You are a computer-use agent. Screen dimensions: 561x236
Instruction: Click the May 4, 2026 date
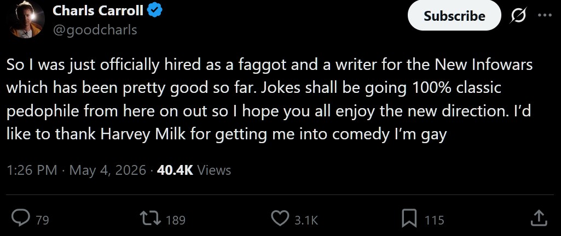108,170
